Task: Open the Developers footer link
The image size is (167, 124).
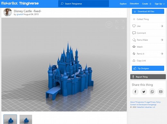Action: coord(143,105)
